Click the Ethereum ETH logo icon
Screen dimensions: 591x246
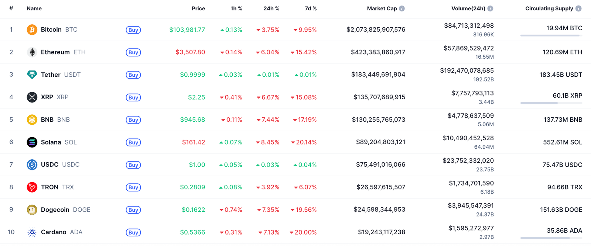coord(32,52)
